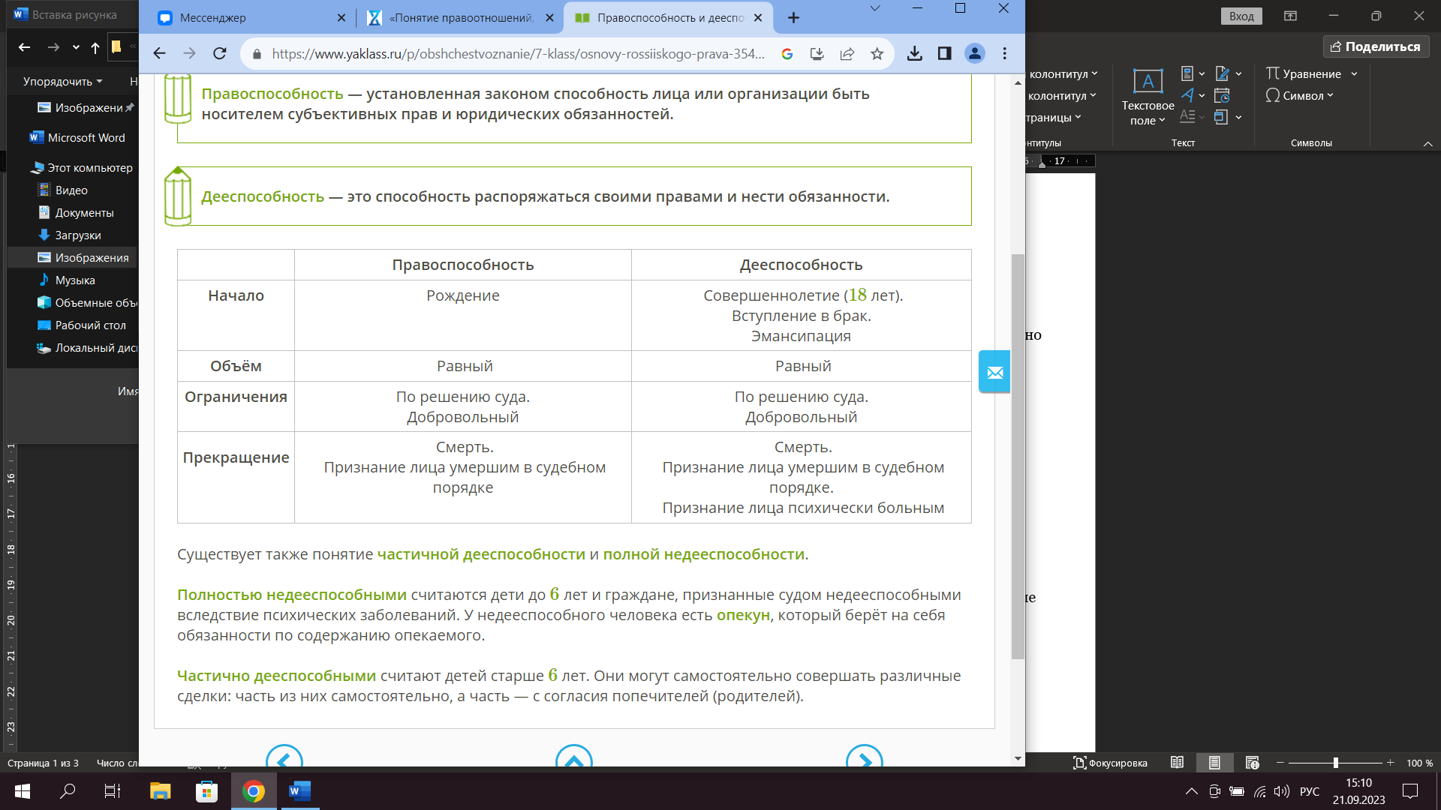1441x810 pixels.
Task: Click the Word signature line icon
Action: click(1228, 73)
